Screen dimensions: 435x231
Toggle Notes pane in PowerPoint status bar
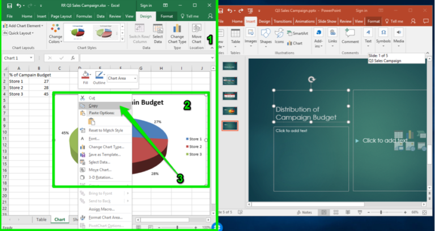304,212
